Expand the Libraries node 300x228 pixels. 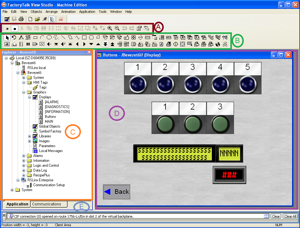[29, 136]
